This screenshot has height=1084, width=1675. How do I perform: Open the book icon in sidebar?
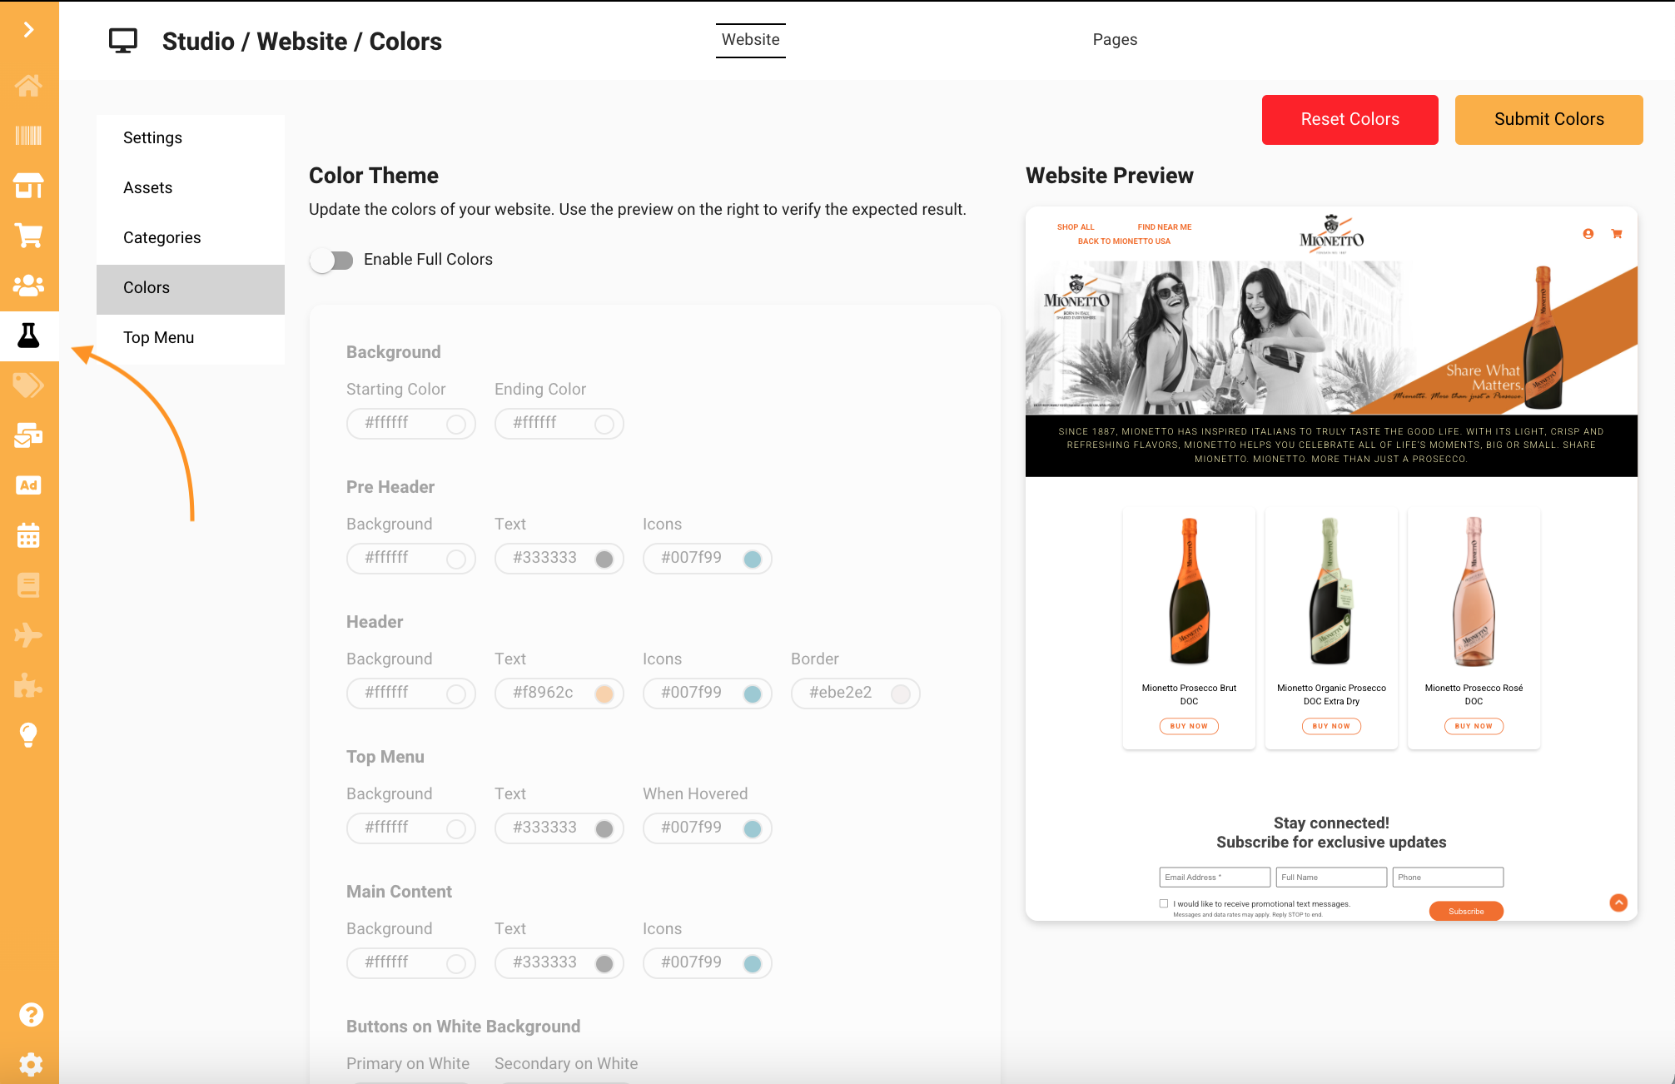[29, 585]
